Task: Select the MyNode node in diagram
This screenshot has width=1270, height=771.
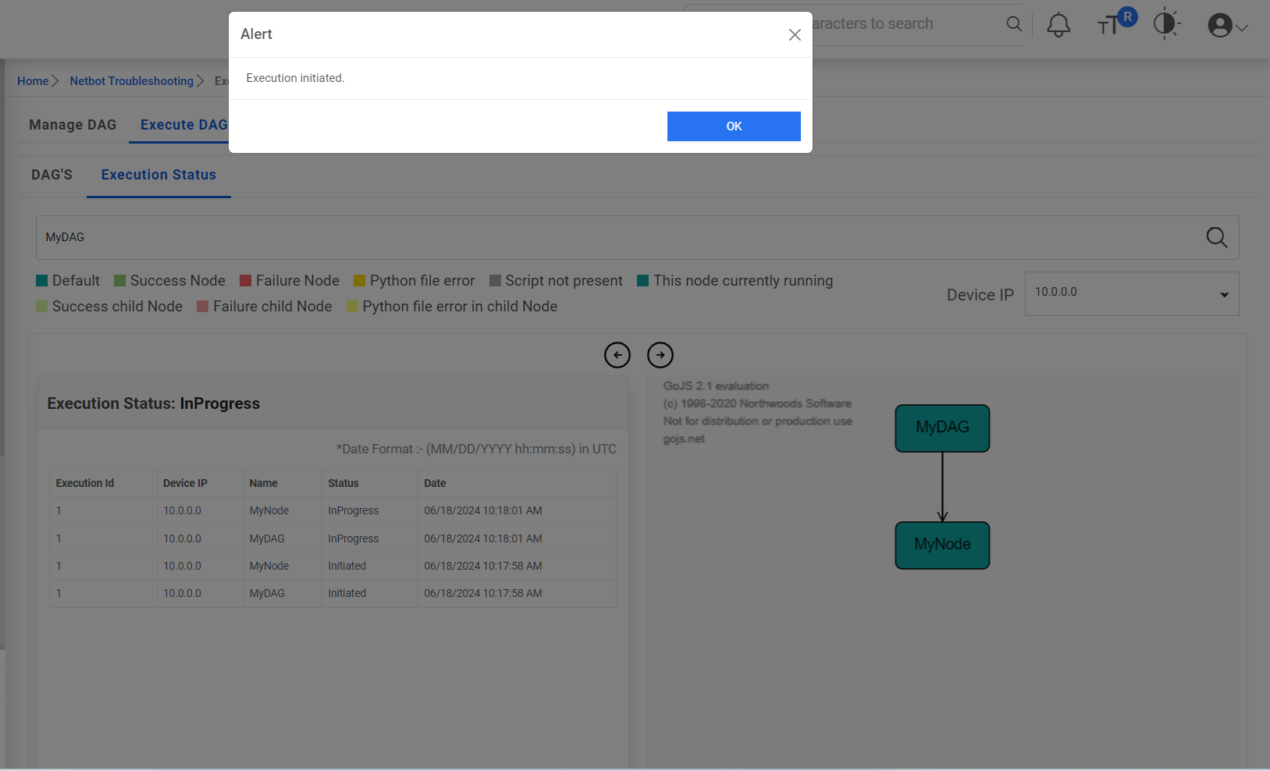Action: point(942,545)
